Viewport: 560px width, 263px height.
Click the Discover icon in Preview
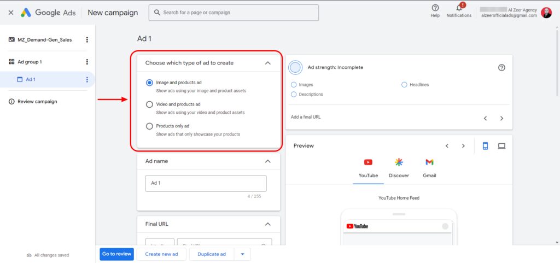pos(399,162)
